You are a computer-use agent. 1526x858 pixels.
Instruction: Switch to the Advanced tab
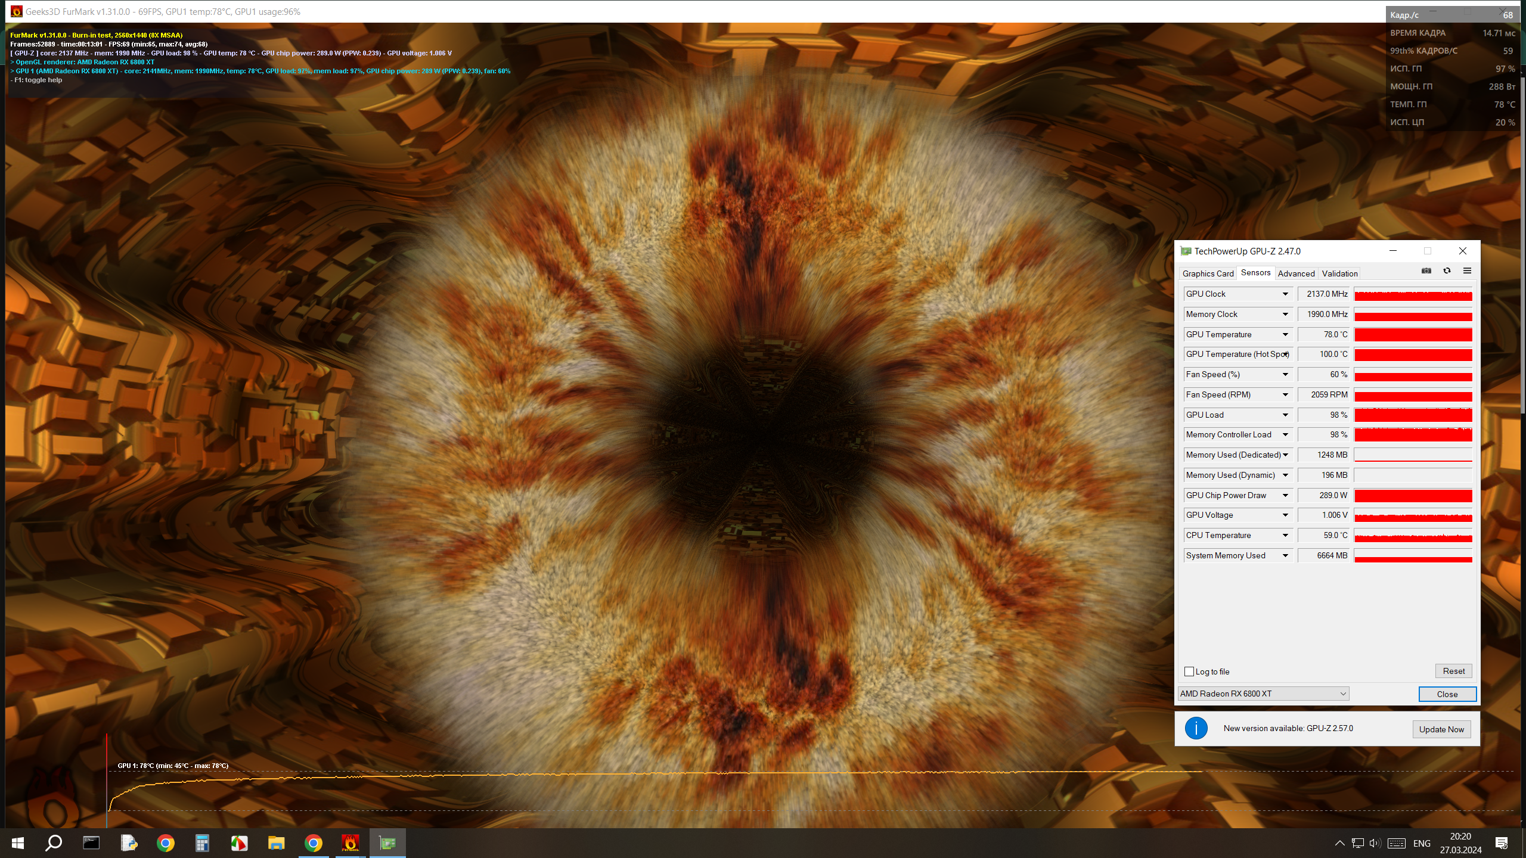click(x=1296, y=273)
